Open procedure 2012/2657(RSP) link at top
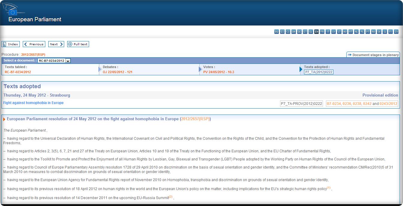The image size is (403, 206). point(33,55)
